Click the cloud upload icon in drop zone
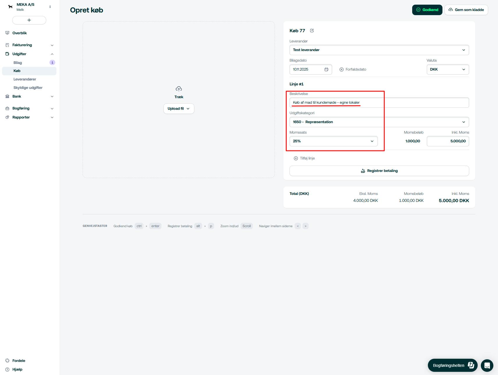The width and height of the screenshot is (498, 375). pyautogui.click(x=179, y=89)
